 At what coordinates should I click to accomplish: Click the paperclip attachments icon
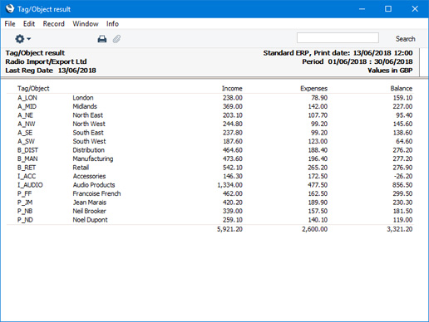pos(116,39)
